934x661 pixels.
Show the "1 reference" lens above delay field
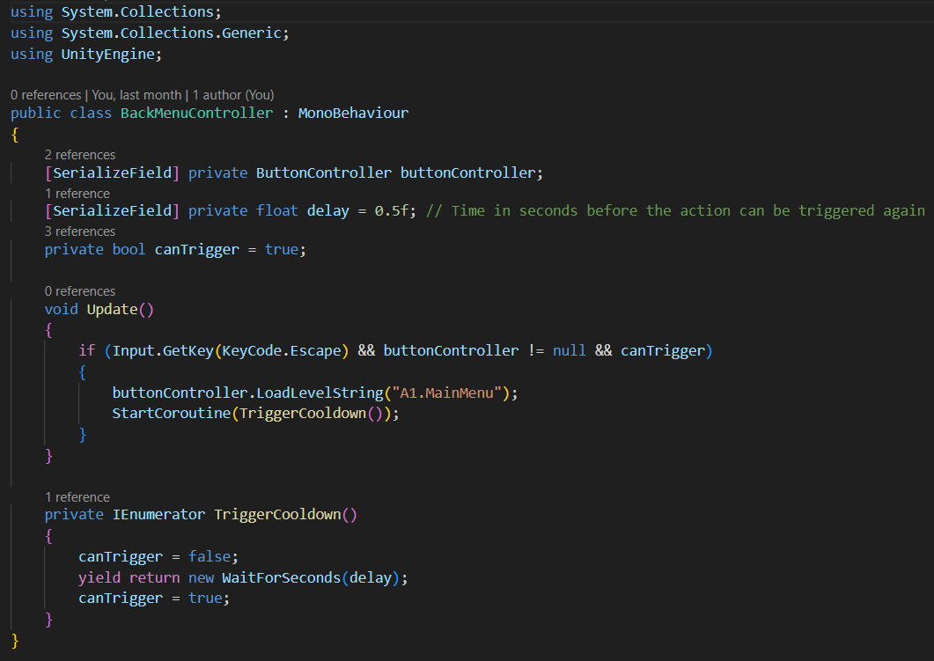click(77, 194)
